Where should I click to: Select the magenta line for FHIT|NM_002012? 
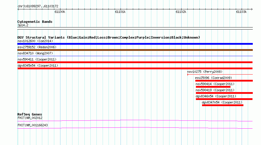click(135, 121)
